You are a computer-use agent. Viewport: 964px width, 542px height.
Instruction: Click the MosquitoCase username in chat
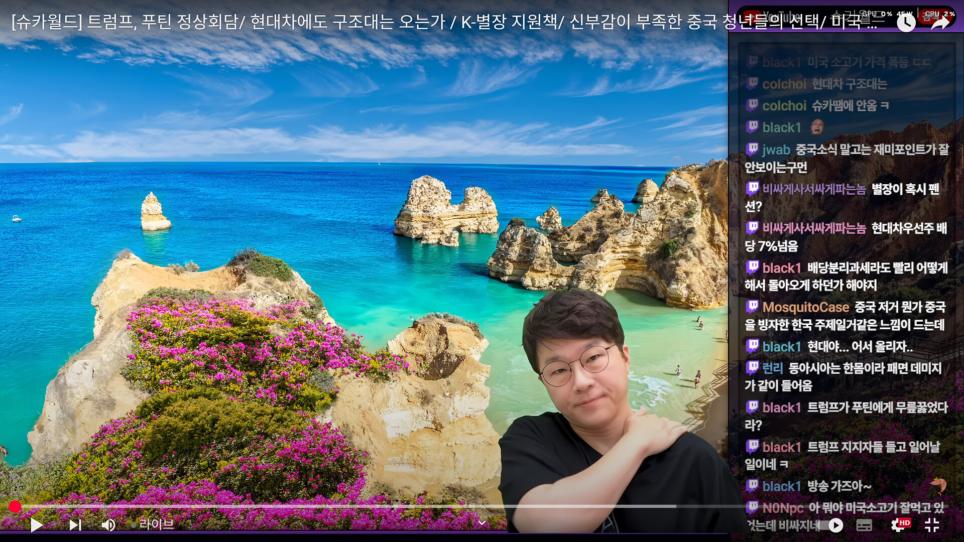[805, 307]
